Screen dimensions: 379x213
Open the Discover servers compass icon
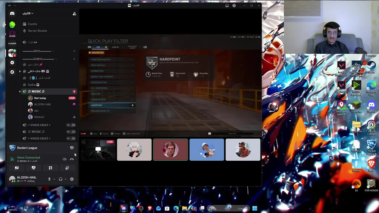(12, 72)
